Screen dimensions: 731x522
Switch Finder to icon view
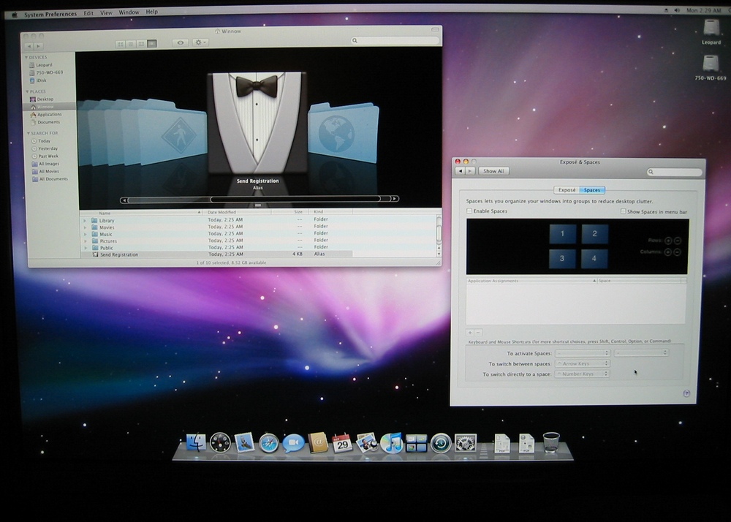click(x=121, y=44)
